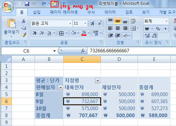
Task: Toggle italic formatting 가
Action: (x=42, y=33)
